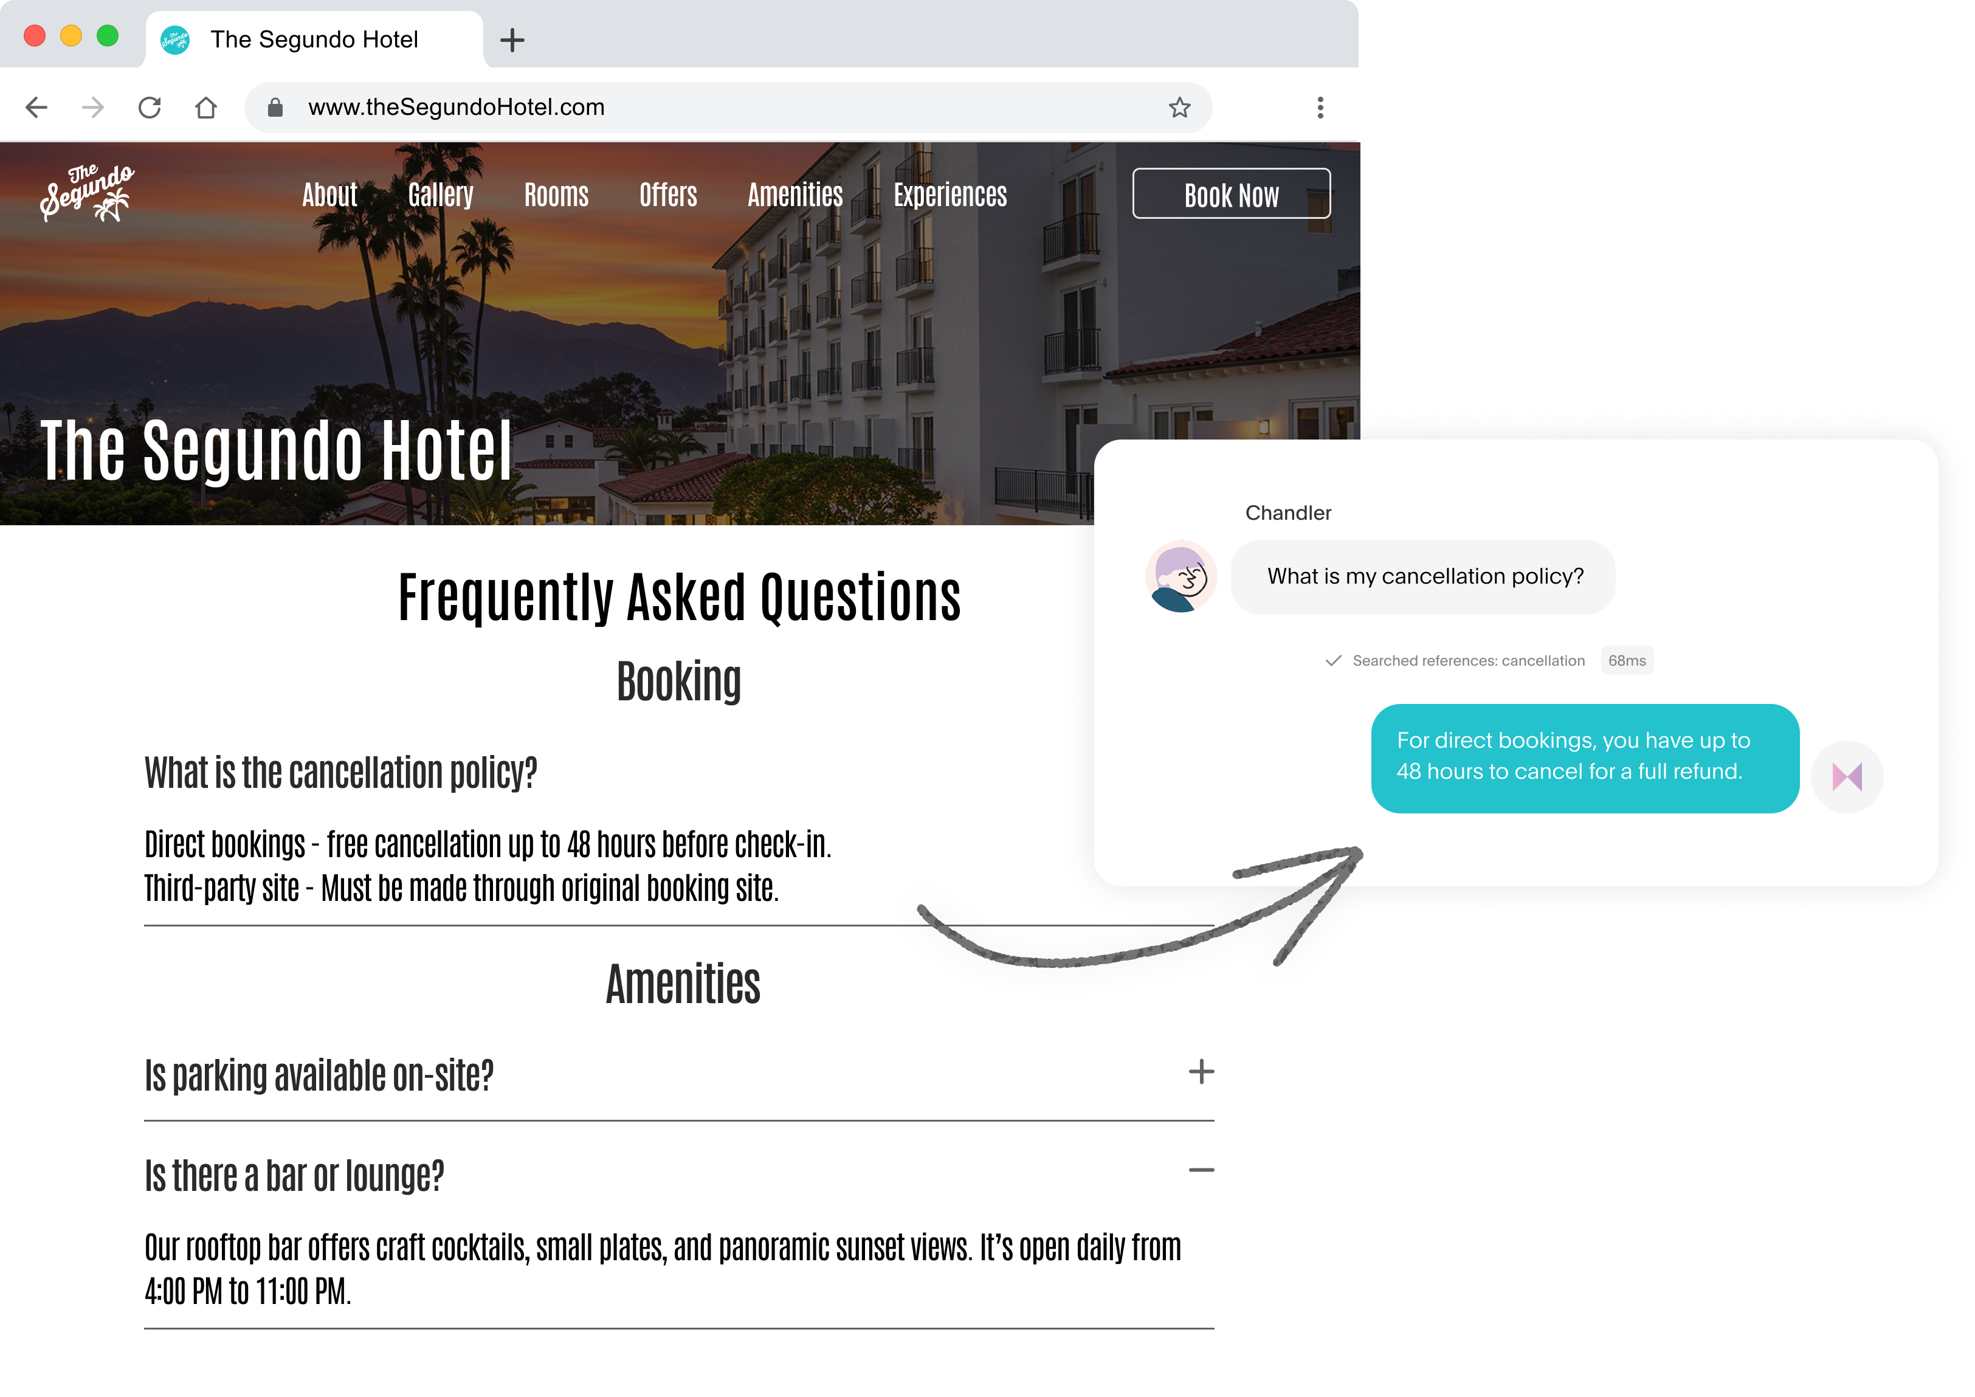The height and width of the screenshot is (1397, 1975).
Task: Click the back navigation arrow
Action: tap(35, 106)
